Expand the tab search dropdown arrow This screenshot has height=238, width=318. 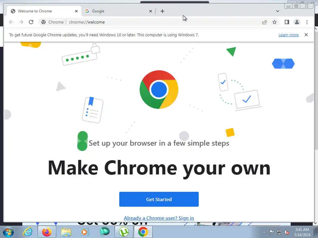[x=277, y=11]
